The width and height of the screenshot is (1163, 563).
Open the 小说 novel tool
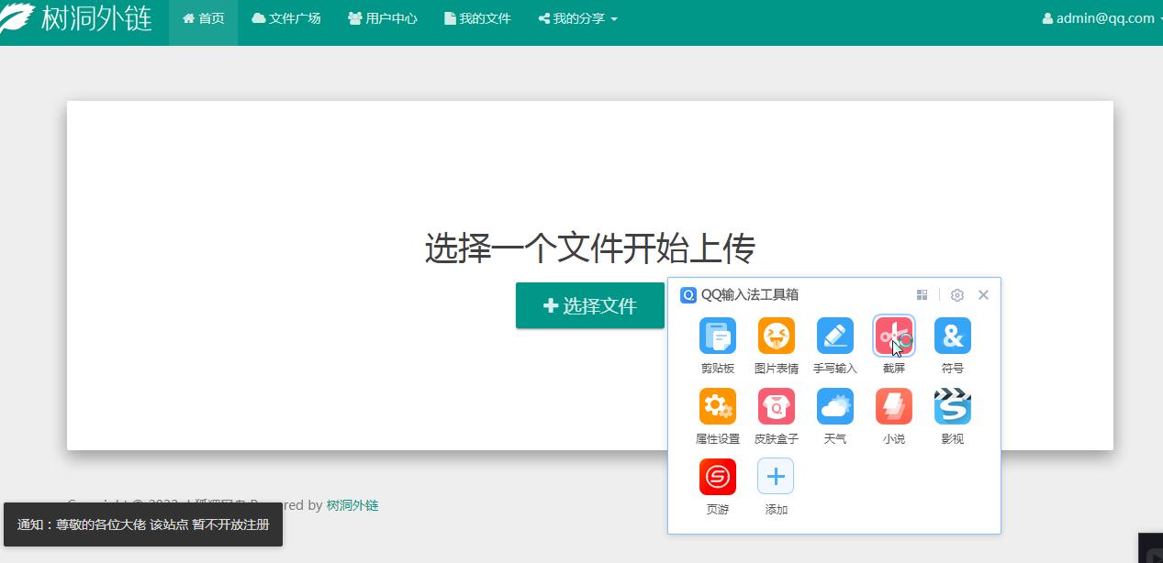894,406
